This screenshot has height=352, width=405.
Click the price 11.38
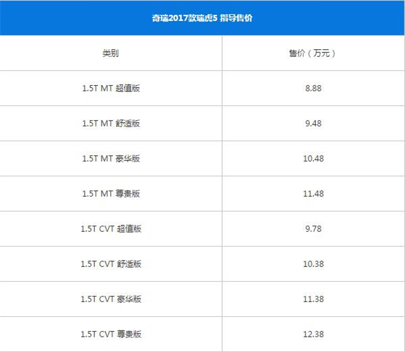point(313,299)
